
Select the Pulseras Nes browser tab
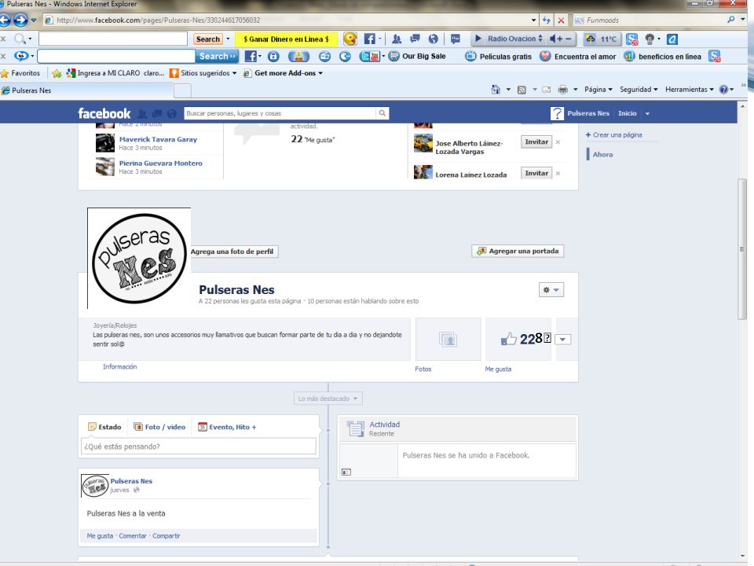coord(86,90)
